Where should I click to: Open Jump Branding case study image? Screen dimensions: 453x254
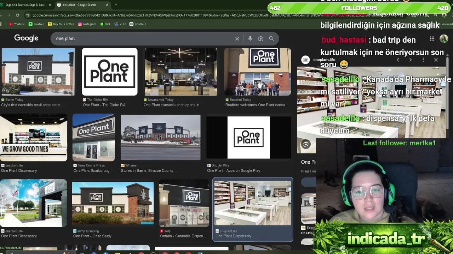[113, 203]
